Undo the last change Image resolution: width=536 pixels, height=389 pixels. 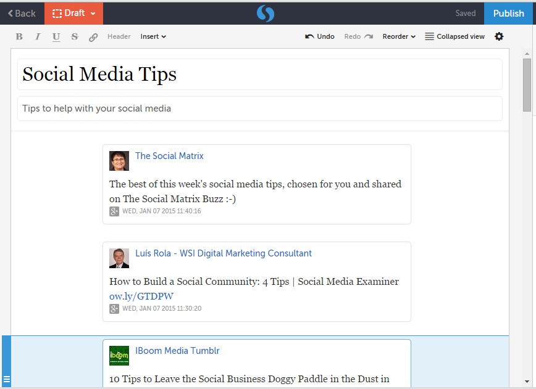(x=320, y=36)
